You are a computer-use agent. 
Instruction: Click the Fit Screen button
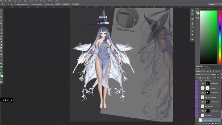click(66, 4)
